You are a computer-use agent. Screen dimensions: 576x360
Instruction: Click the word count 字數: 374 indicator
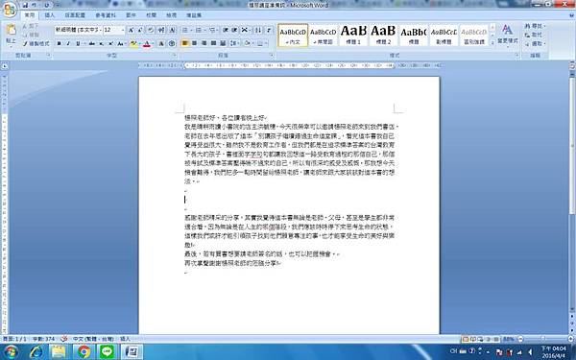tap(44, 339)
